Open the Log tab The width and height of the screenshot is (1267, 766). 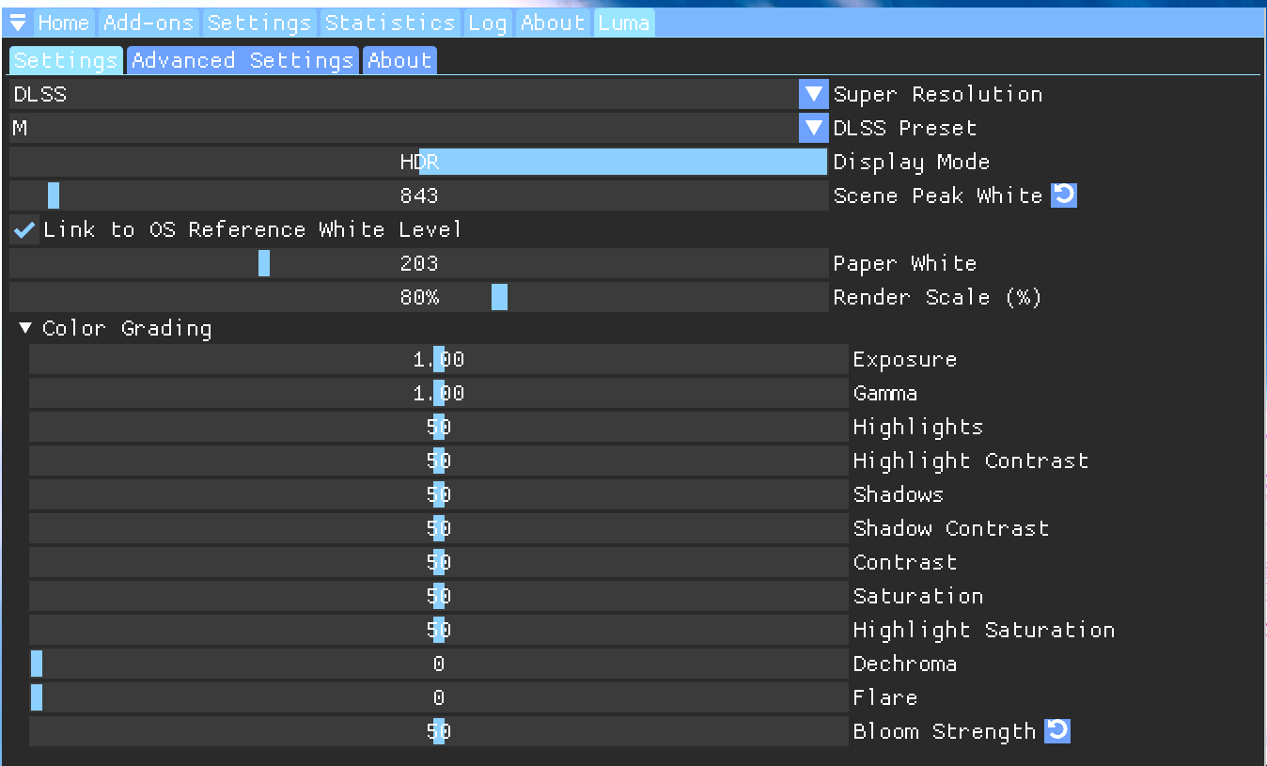click(x=487, y=23)
